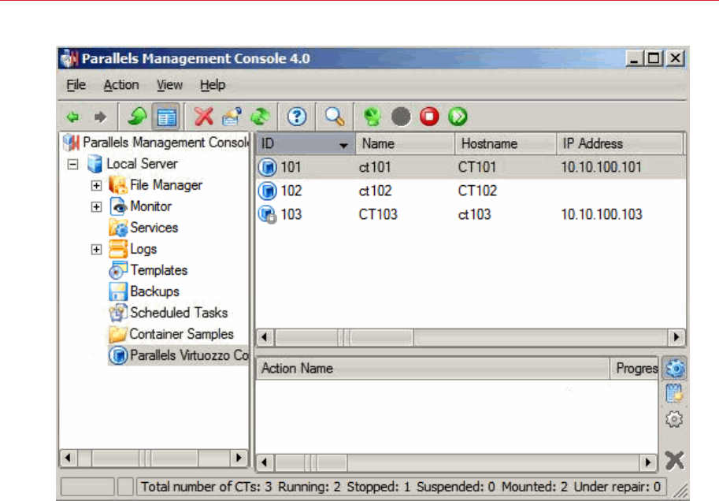The height and width of the screenshot is (501, 719).
Task: Click the Services gear folder icon
Action: click(118, 228)
